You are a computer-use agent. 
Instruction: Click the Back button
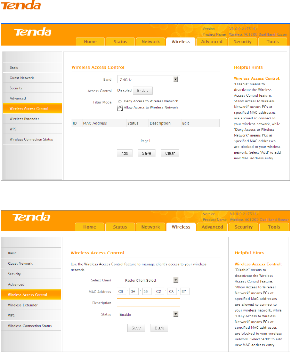[x=159, y=328]
